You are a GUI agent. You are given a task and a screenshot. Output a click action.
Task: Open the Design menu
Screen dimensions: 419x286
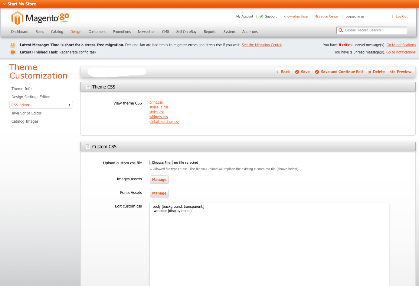tap(76, 32)
